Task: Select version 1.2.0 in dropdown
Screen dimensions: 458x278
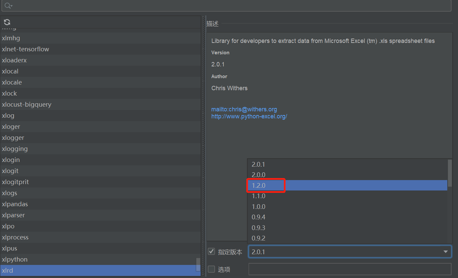Action: [x=347, y=185]
